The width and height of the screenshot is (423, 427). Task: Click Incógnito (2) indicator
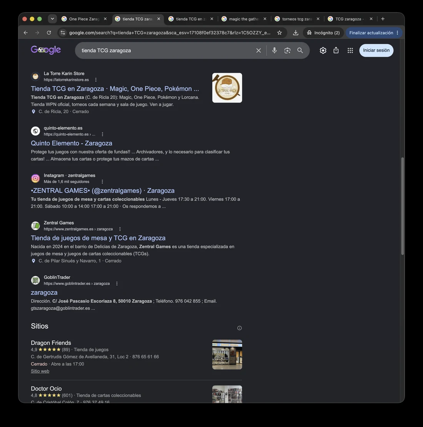[323, 33]
